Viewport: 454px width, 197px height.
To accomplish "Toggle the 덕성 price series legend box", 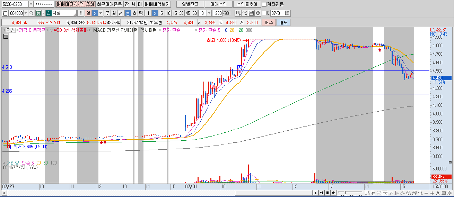I will click(x=5, y=30).
